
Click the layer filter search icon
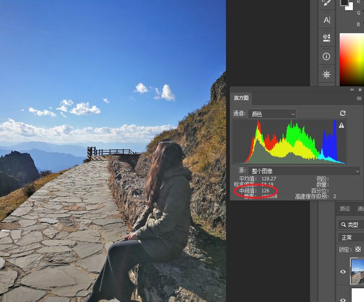(x=343, y=225)
